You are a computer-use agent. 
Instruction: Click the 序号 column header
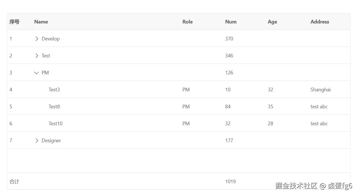point(14,22)
